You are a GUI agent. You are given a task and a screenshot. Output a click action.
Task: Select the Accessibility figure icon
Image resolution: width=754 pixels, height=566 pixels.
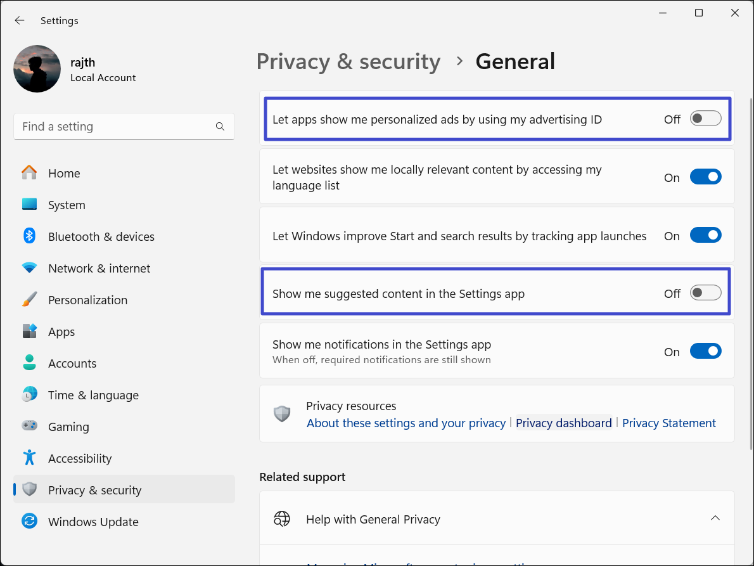[x=29, y=458]
